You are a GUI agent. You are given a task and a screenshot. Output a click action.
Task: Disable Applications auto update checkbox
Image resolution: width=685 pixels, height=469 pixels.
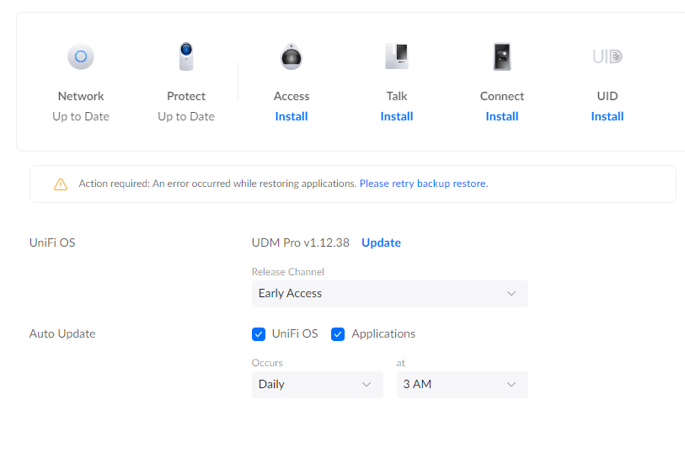[338, 334]
